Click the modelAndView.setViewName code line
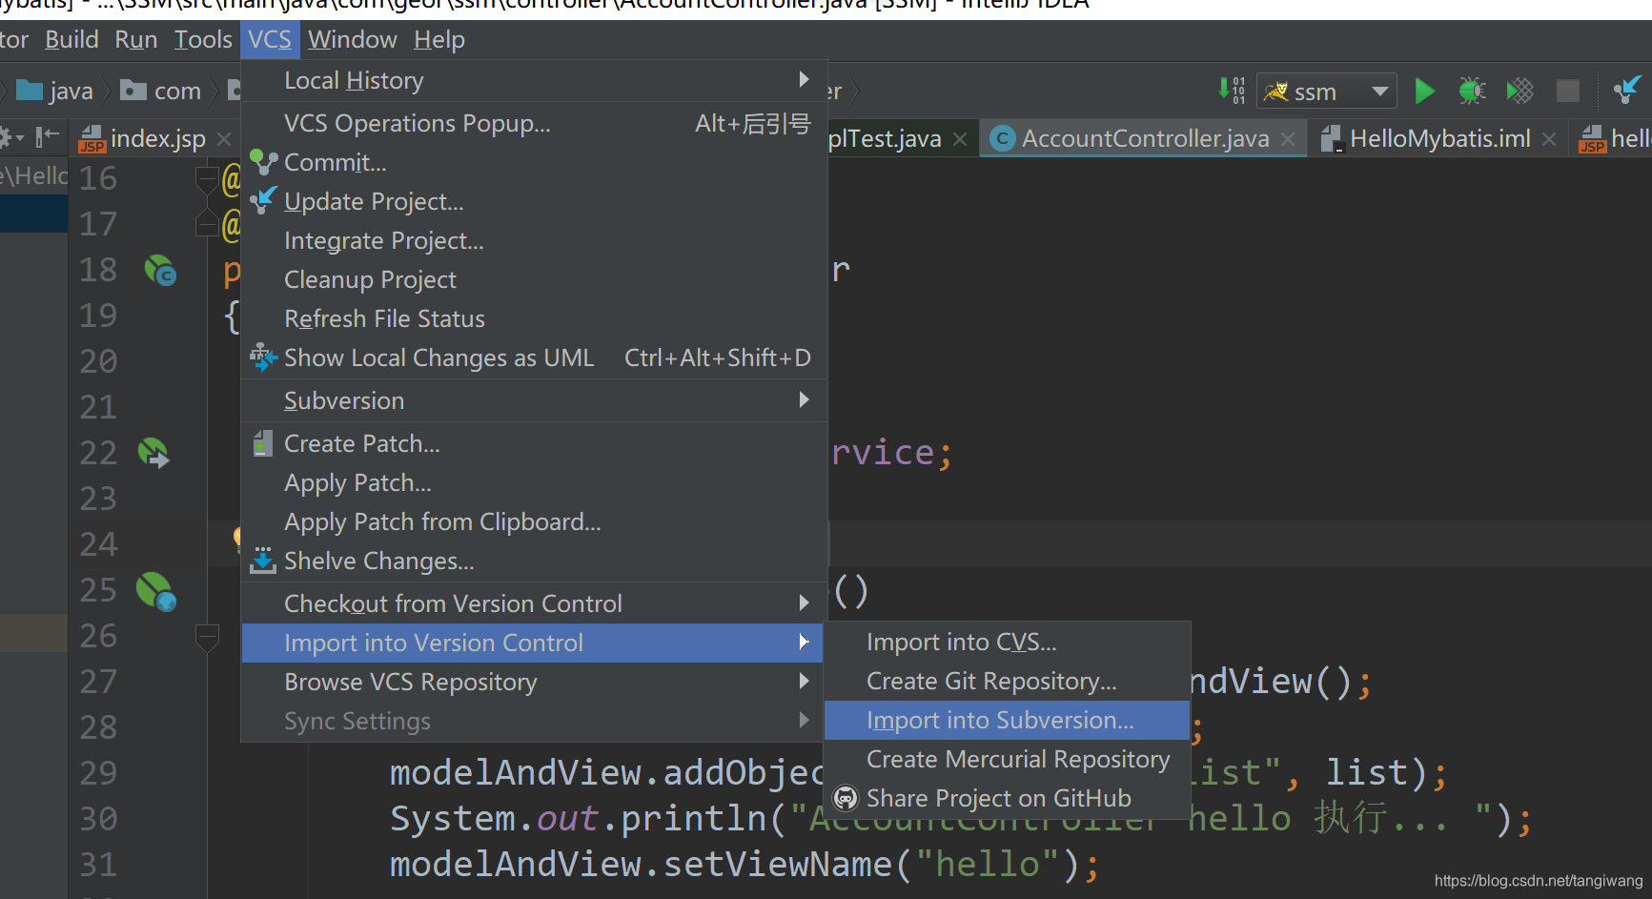The image size is (1652, 899). coord(744,865)
